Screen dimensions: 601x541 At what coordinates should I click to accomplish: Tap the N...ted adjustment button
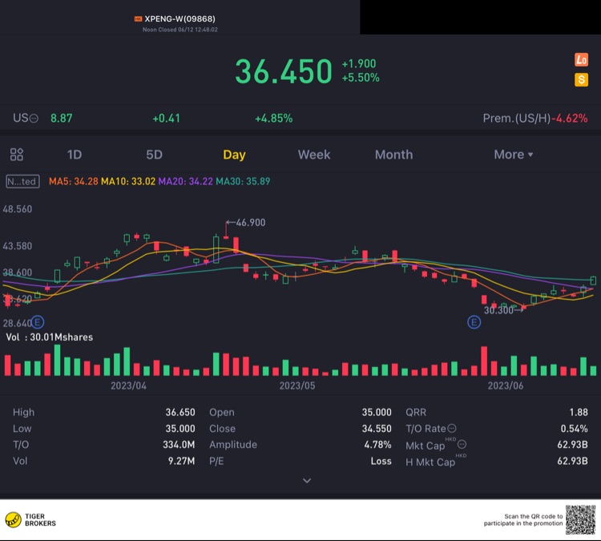coord(22,181)
